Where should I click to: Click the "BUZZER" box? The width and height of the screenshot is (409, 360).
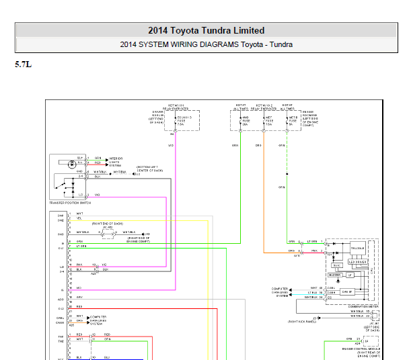click(x=334, y=275)
